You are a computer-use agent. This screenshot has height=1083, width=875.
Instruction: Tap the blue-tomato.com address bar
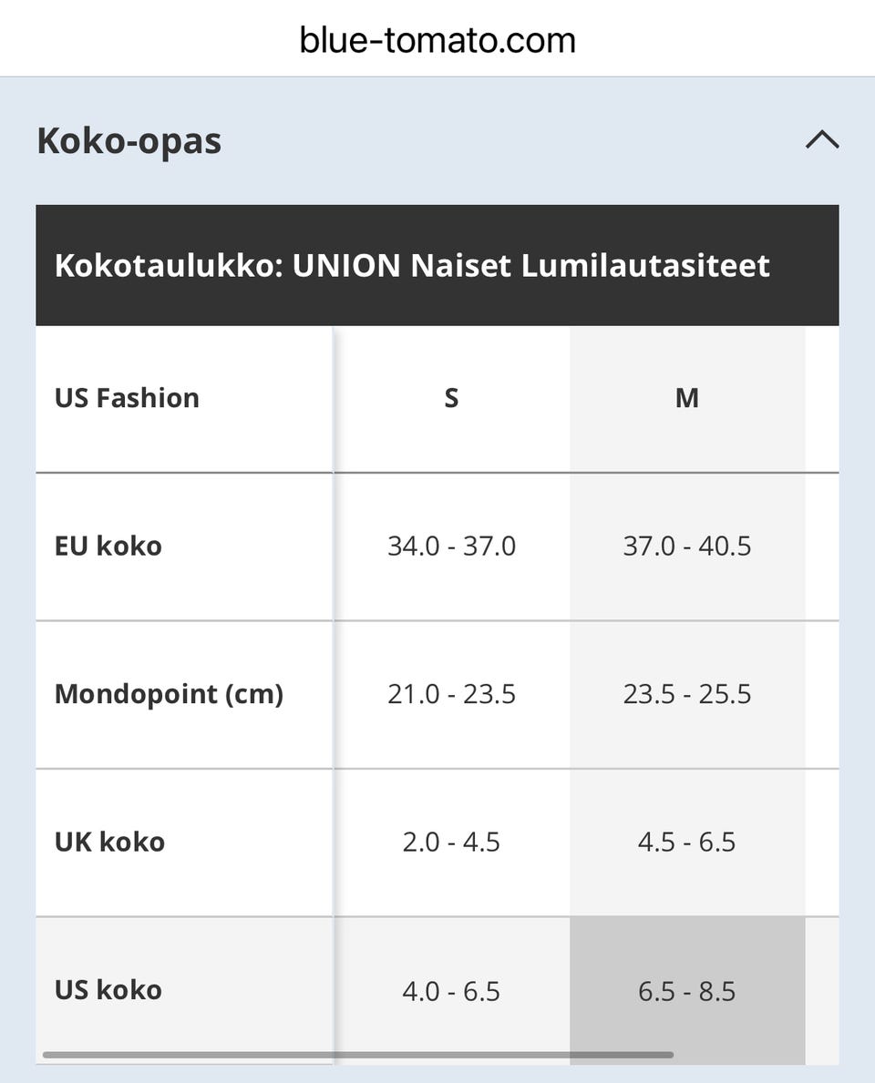click(437, 40)
